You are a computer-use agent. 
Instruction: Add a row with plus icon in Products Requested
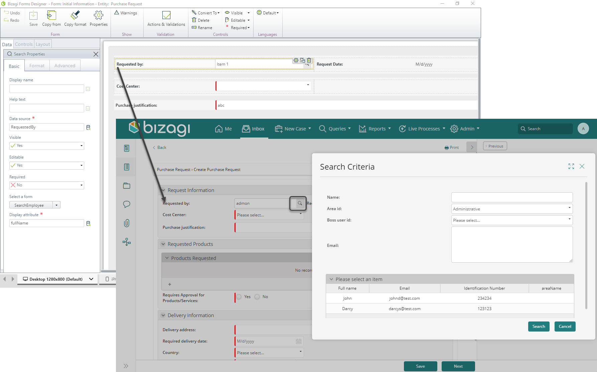170,284
